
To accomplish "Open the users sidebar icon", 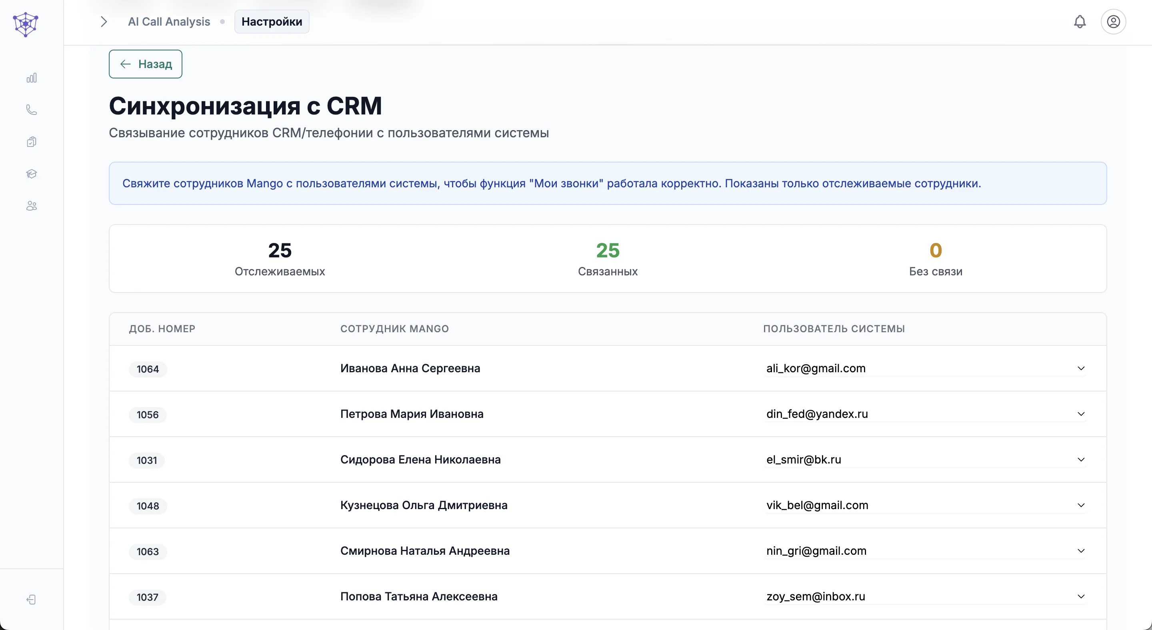I will (x=31, y=206).
